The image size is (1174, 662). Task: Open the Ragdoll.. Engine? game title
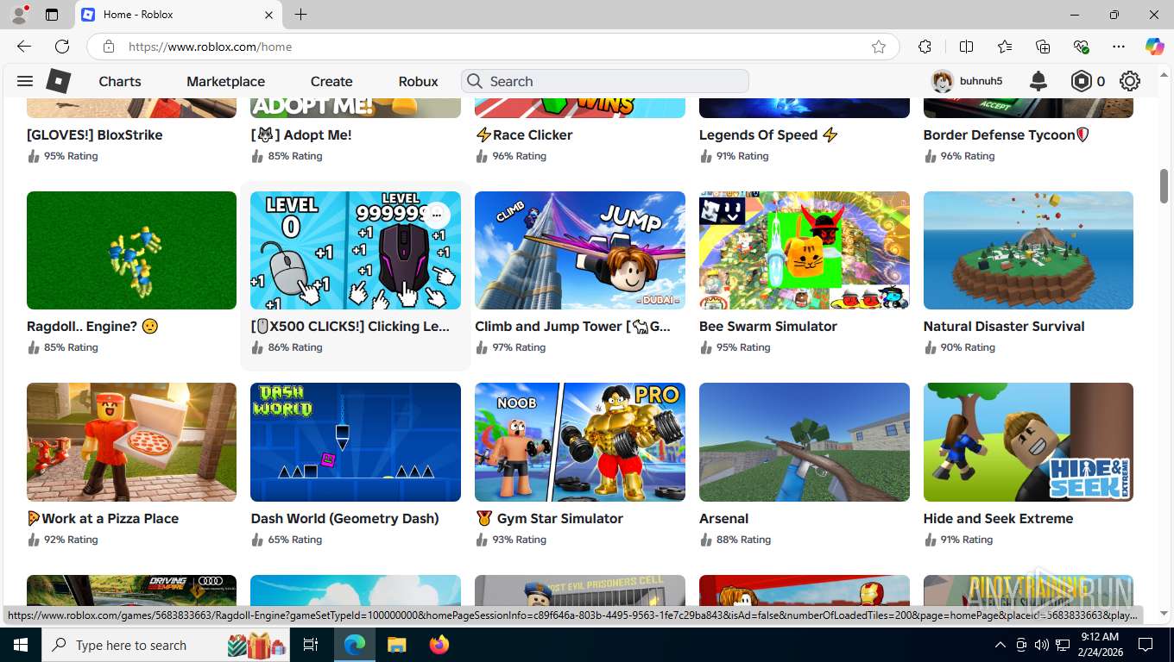point(92,326)
